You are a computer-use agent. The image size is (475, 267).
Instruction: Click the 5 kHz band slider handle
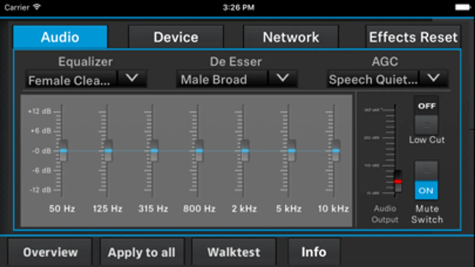coord(292,151)
